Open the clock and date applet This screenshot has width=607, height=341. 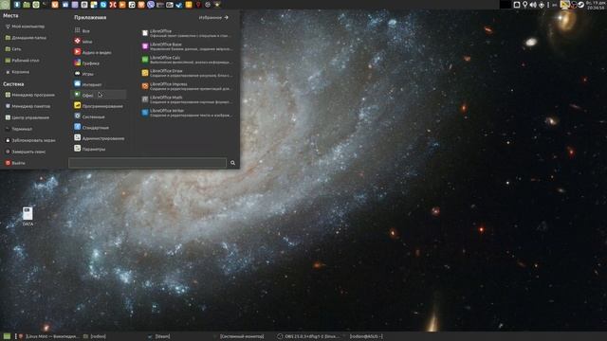point(596,5)
